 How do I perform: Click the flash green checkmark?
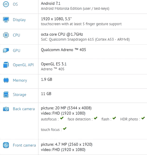pos(114,118)
